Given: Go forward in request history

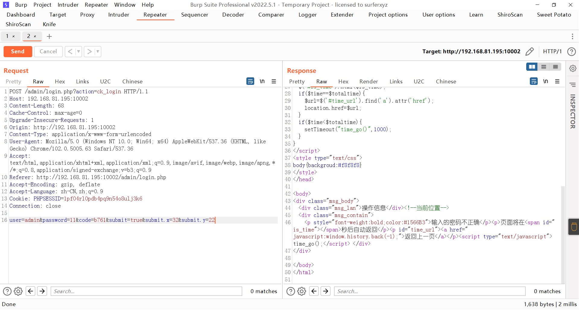Looking at the screenshot, I should [89, 51].
